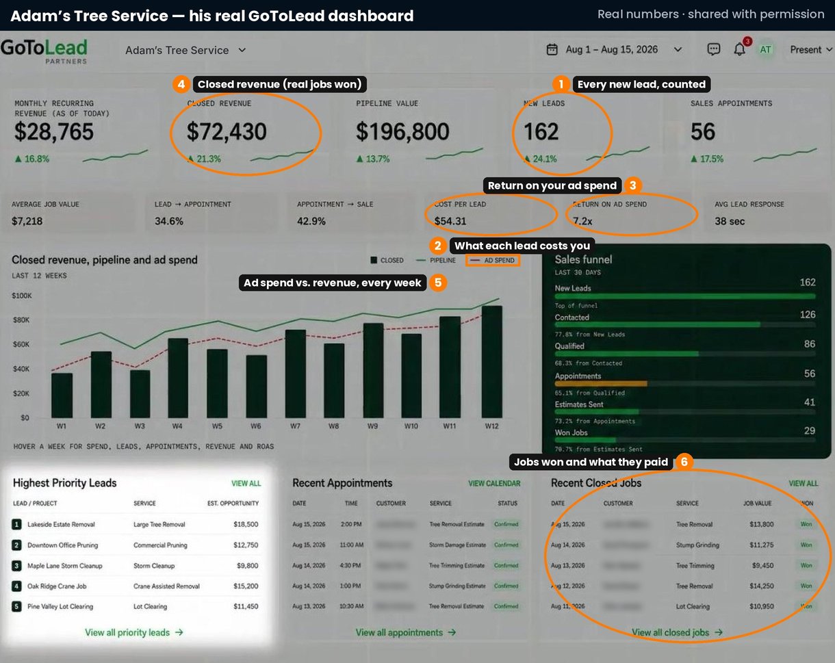
Task: Click the Won badge on $14,250 job
Action: tap(806, 586)
